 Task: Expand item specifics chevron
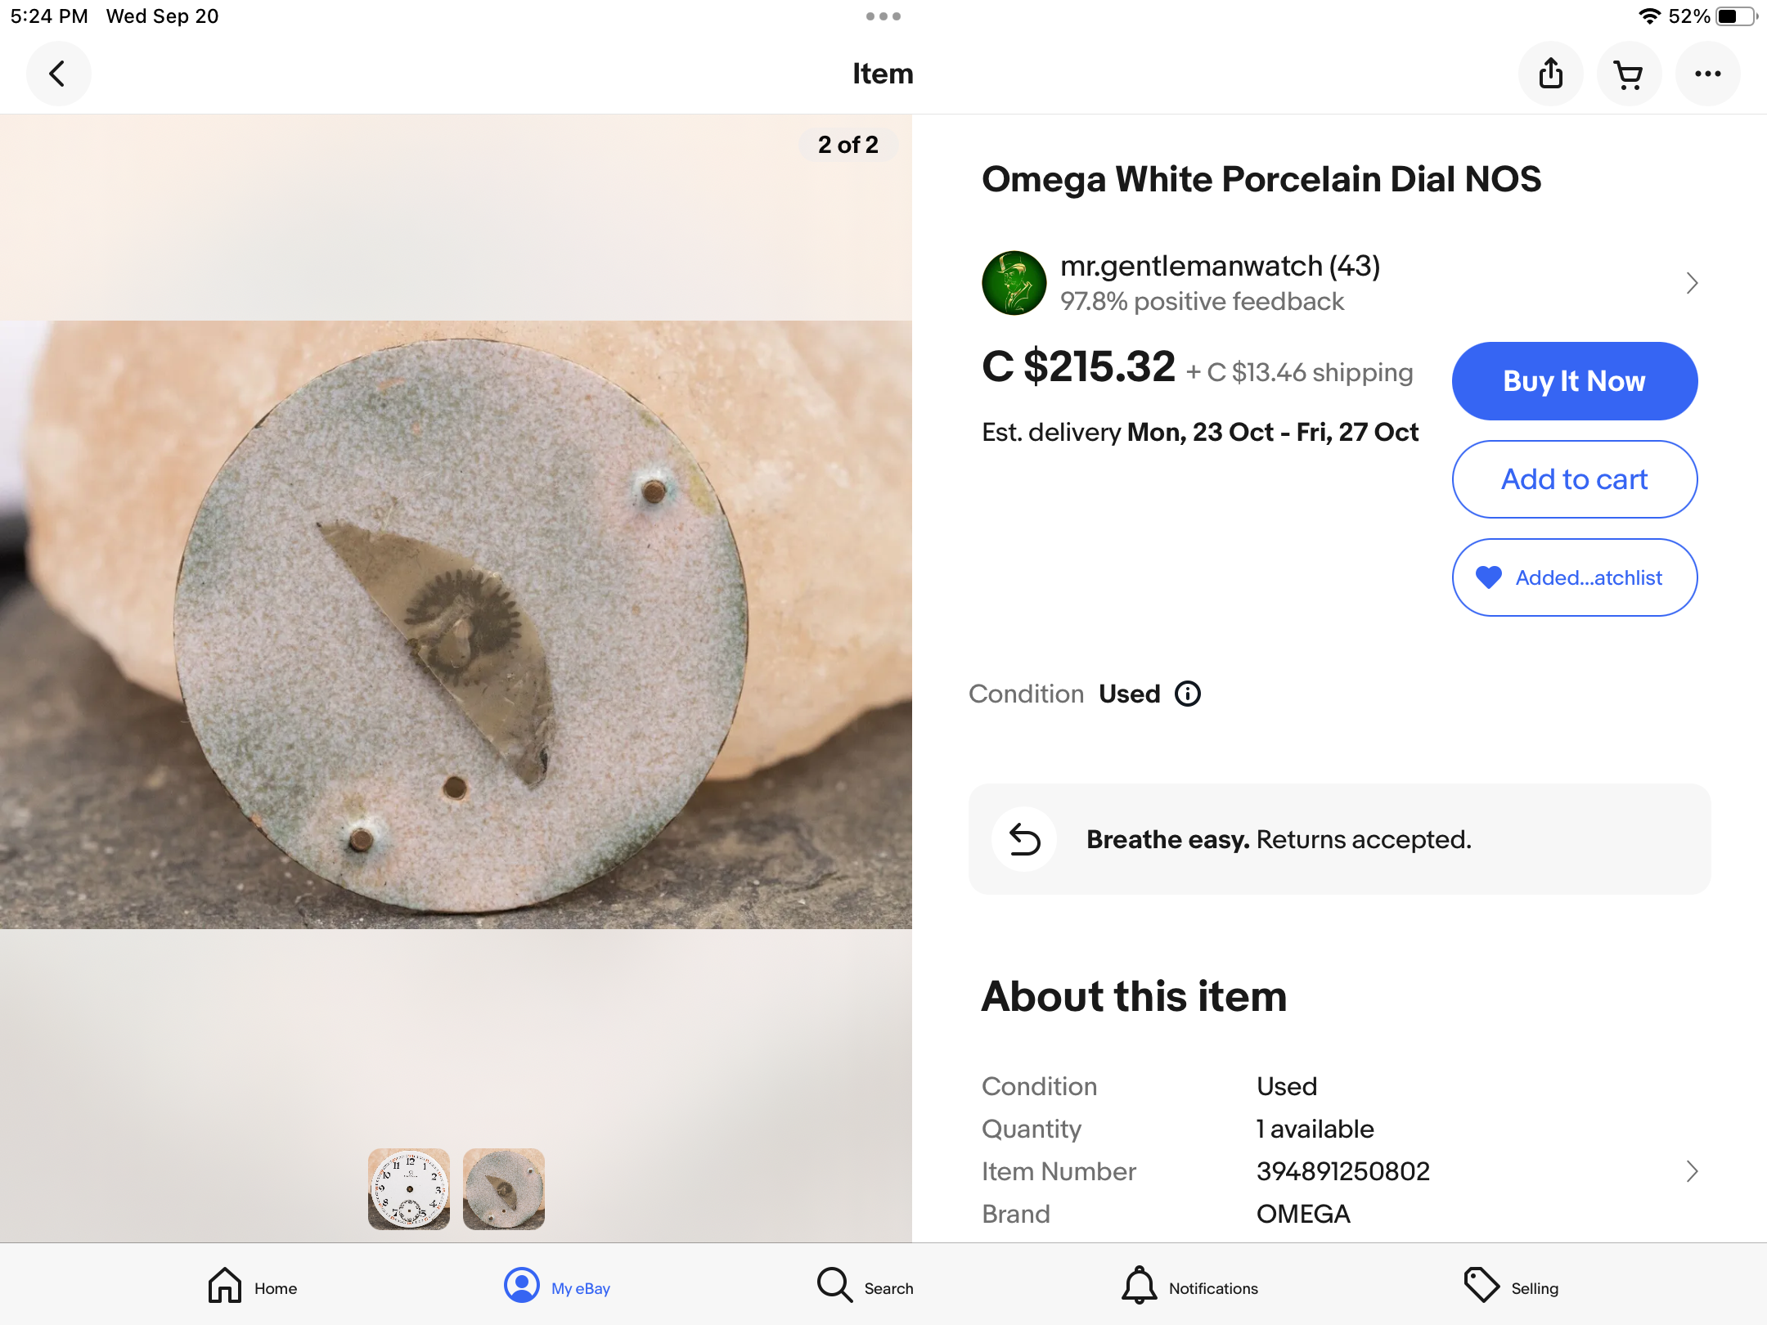click(1692, 1171)
